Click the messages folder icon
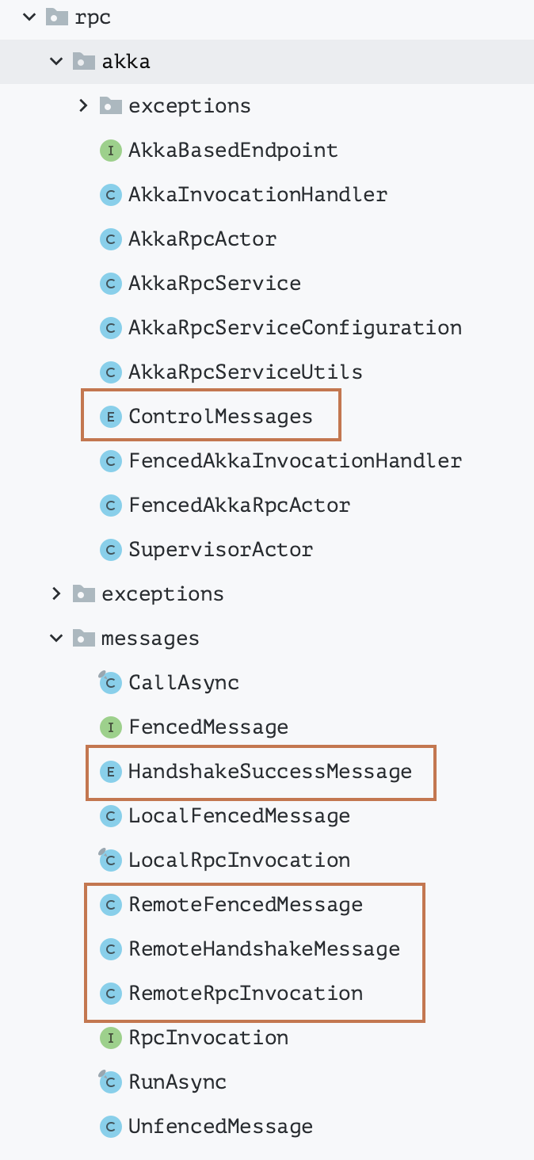 click(83, 638)
